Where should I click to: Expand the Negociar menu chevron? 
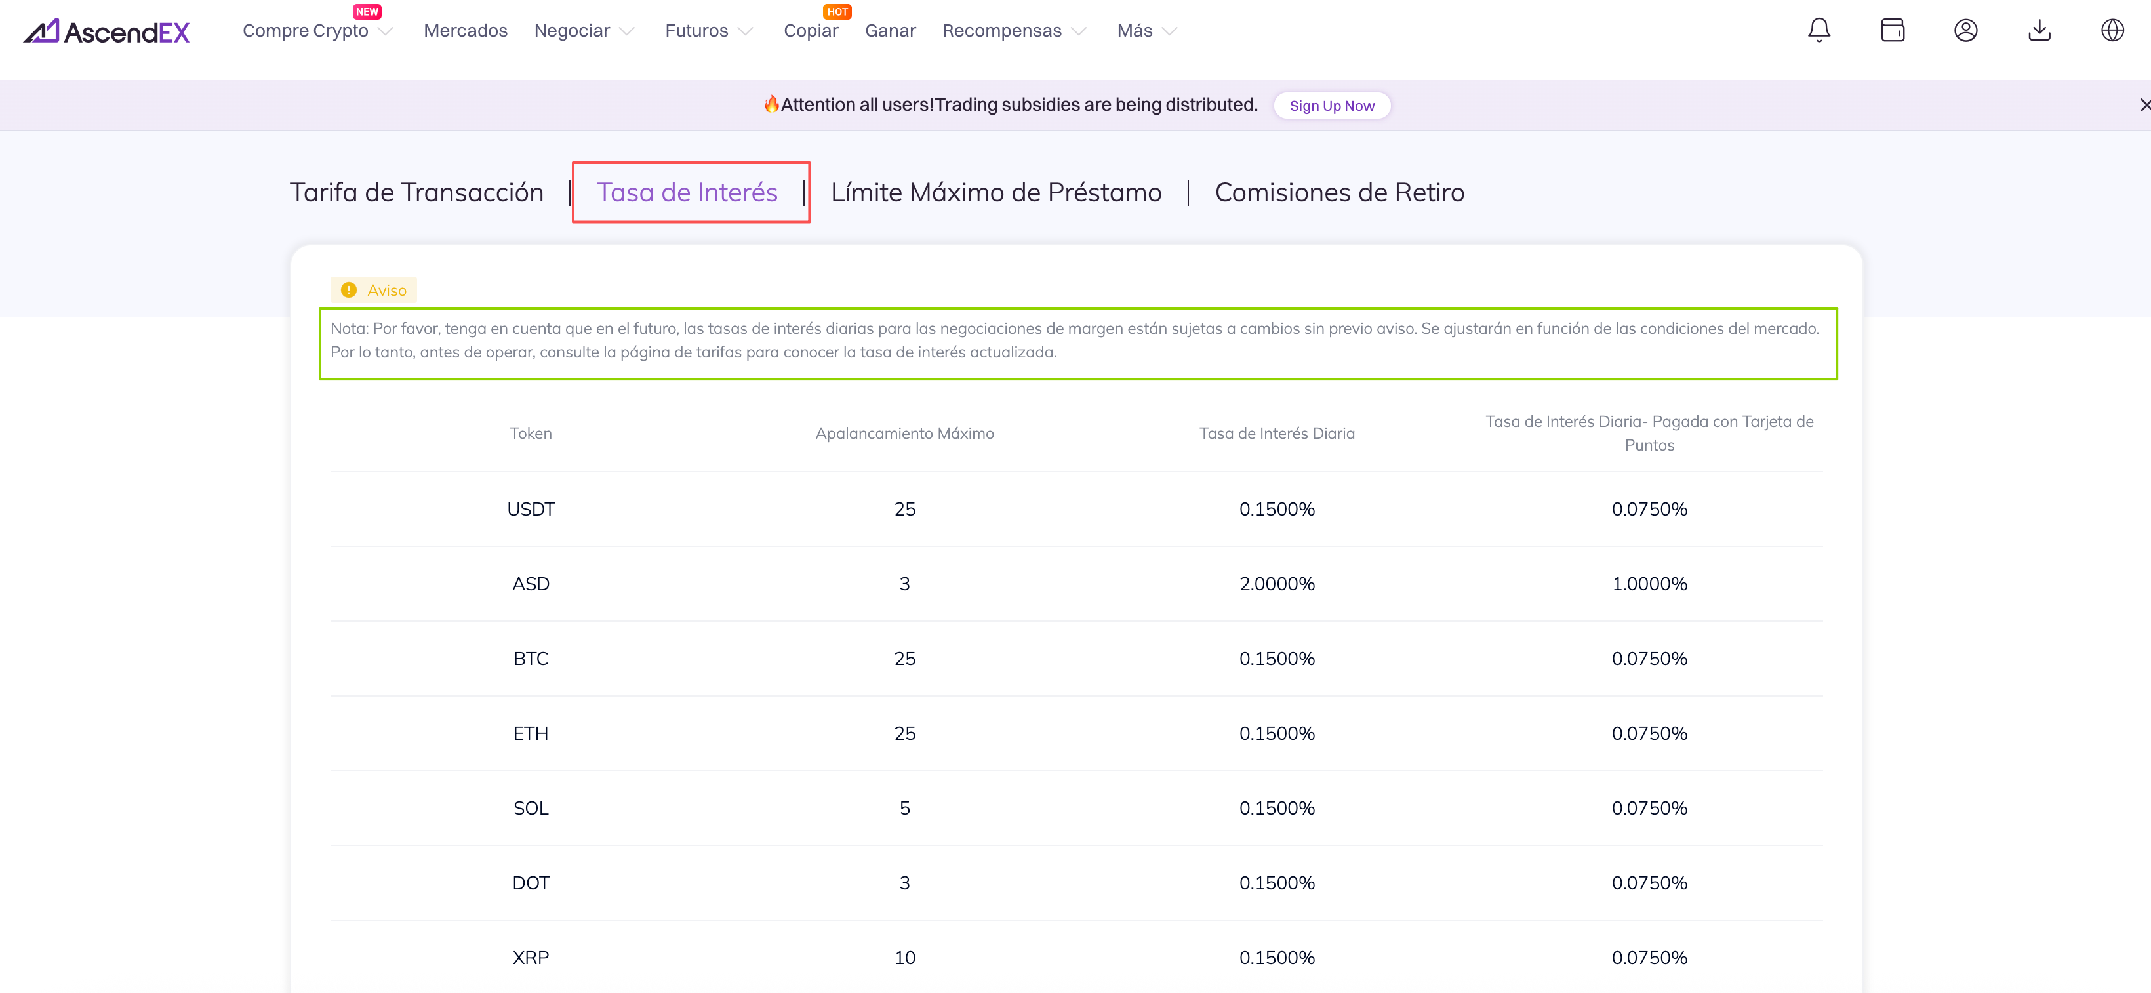[627, 31]
